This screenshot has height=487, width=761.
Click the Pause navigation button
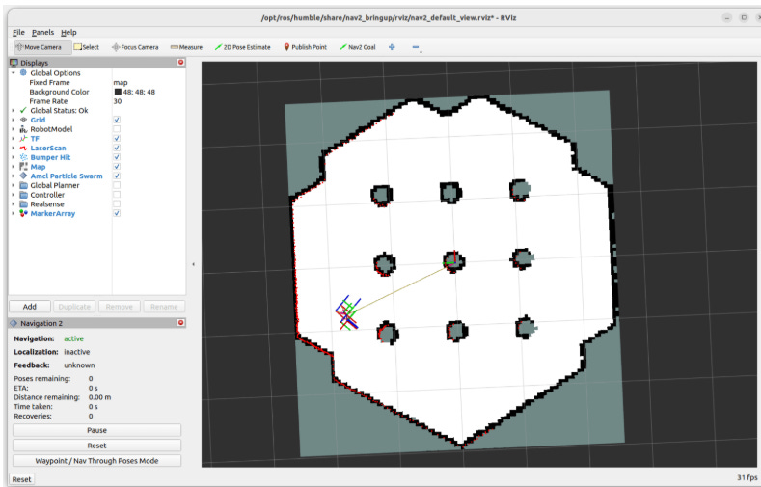pos(96,430)
